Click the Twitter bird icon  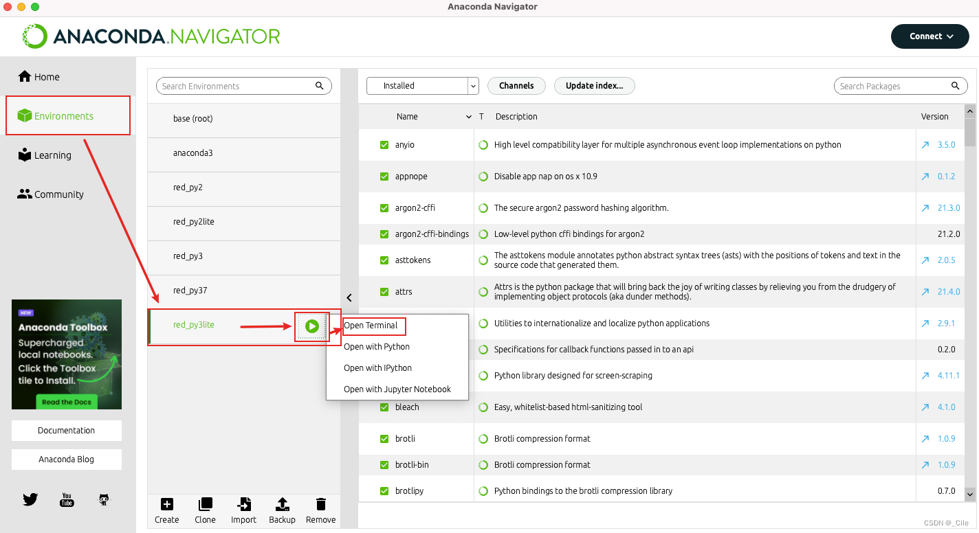click(30, 499)
